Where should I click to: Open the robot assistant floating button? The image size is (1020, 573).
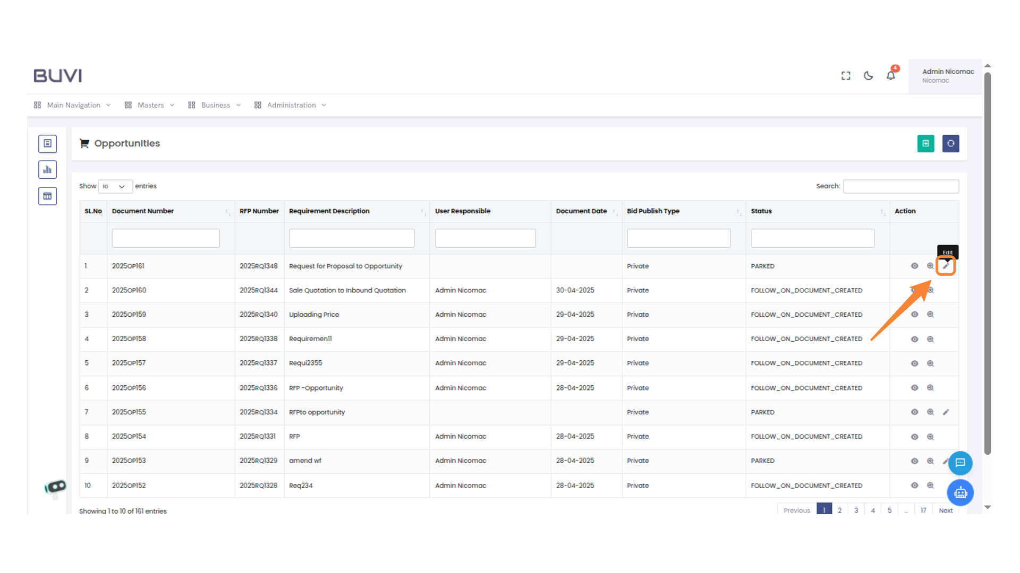tap(960, 493)
